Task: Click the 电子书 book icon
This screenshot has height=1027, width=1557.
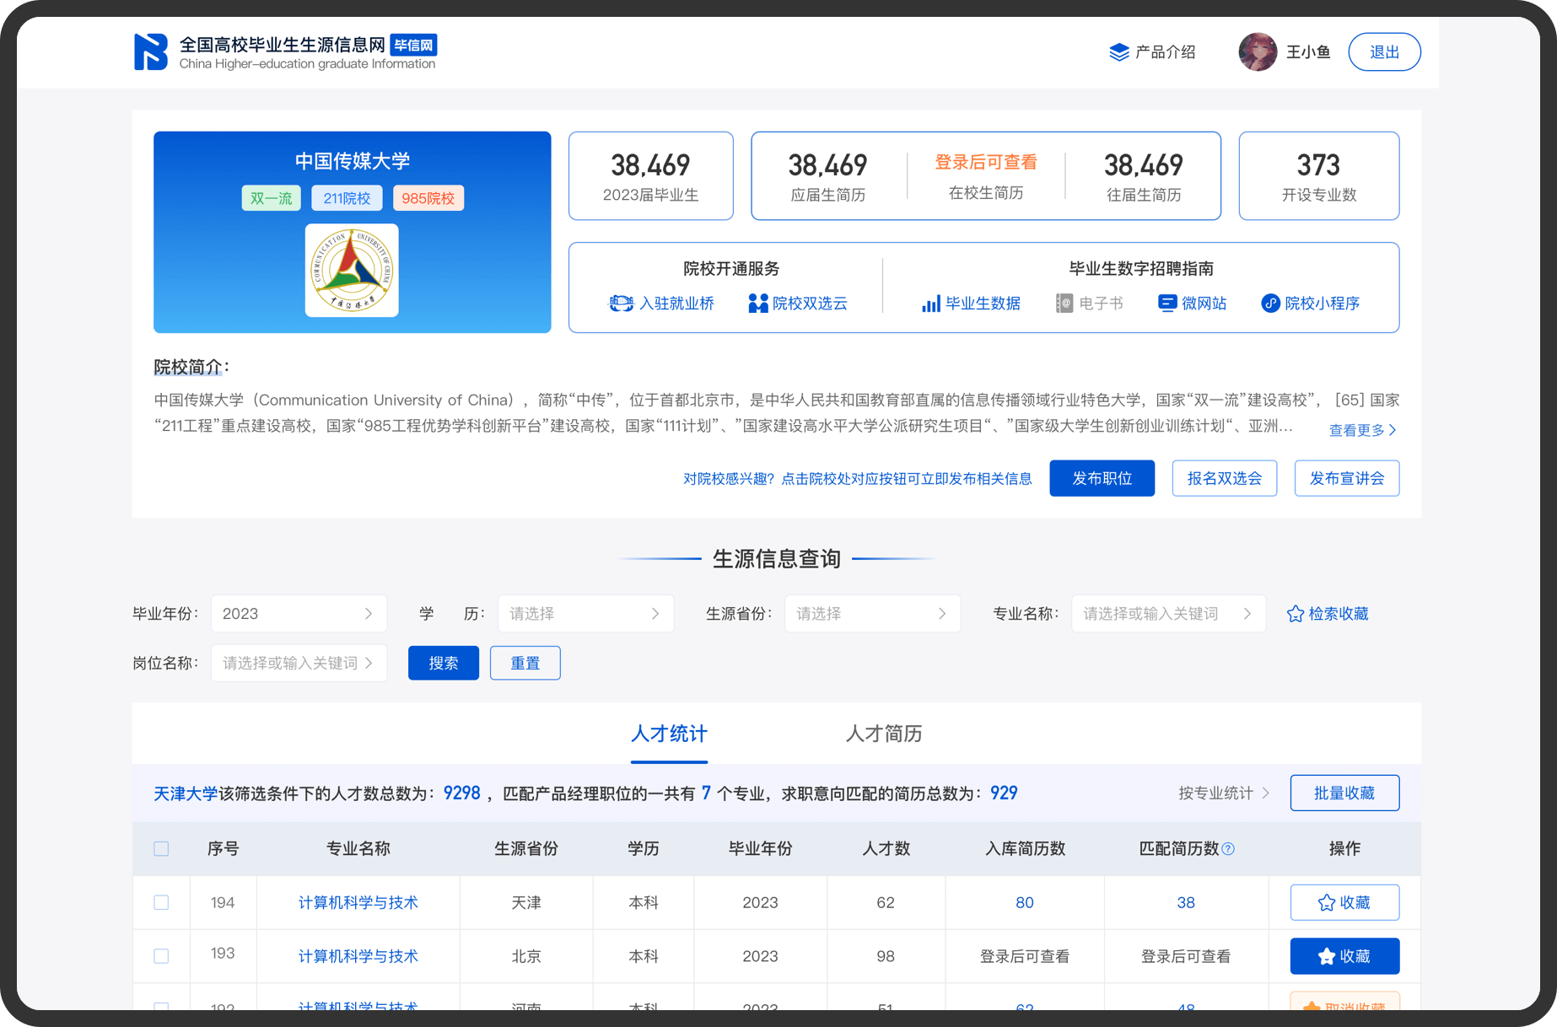Action: point(1064,304)
